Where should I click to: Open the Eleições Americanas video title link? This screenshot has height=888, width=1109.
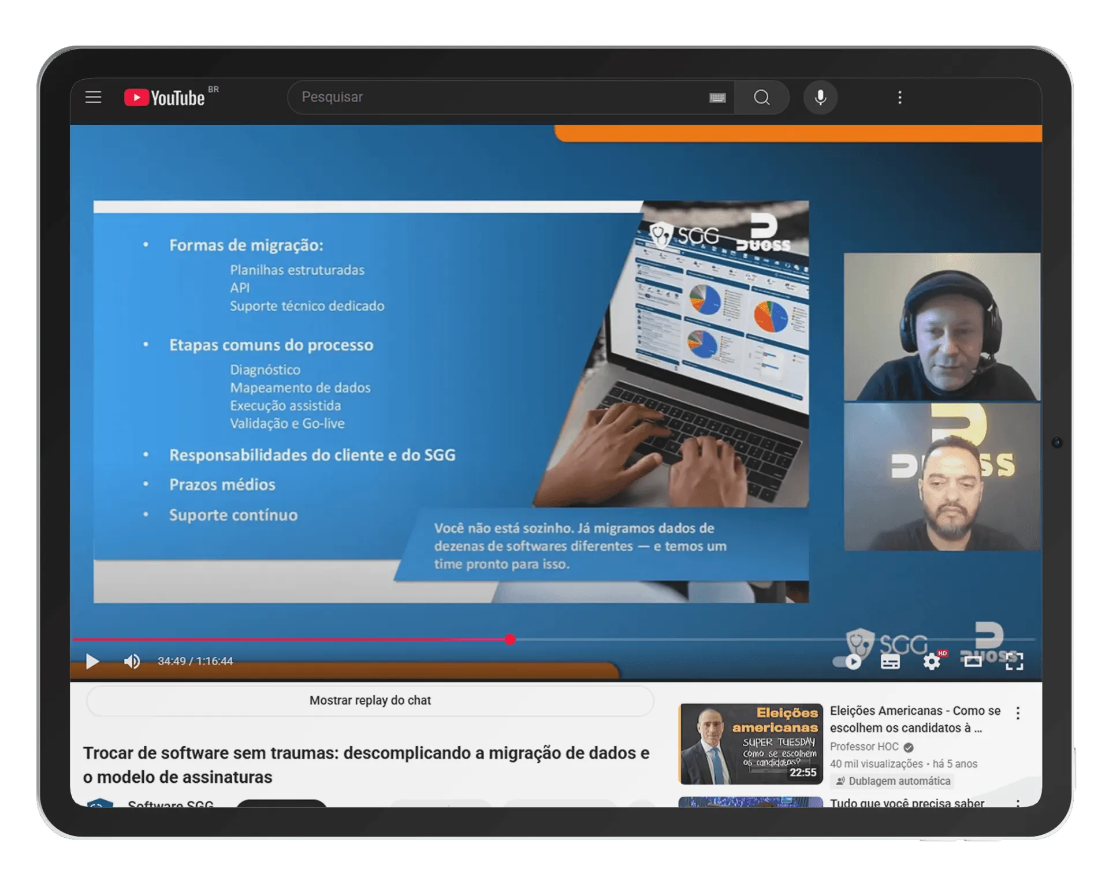pos(915,719)
